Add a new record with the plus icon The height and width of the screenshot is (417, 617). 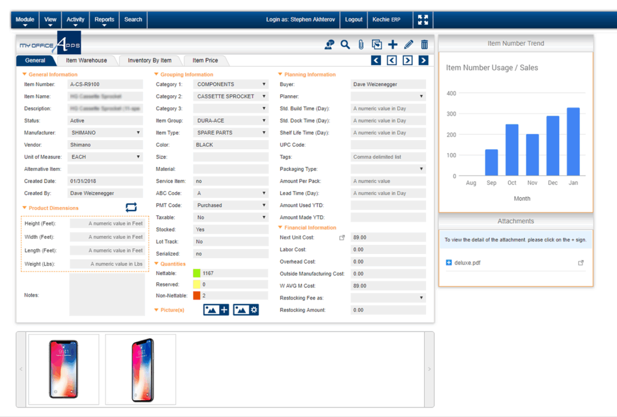[x=393, y=45]
